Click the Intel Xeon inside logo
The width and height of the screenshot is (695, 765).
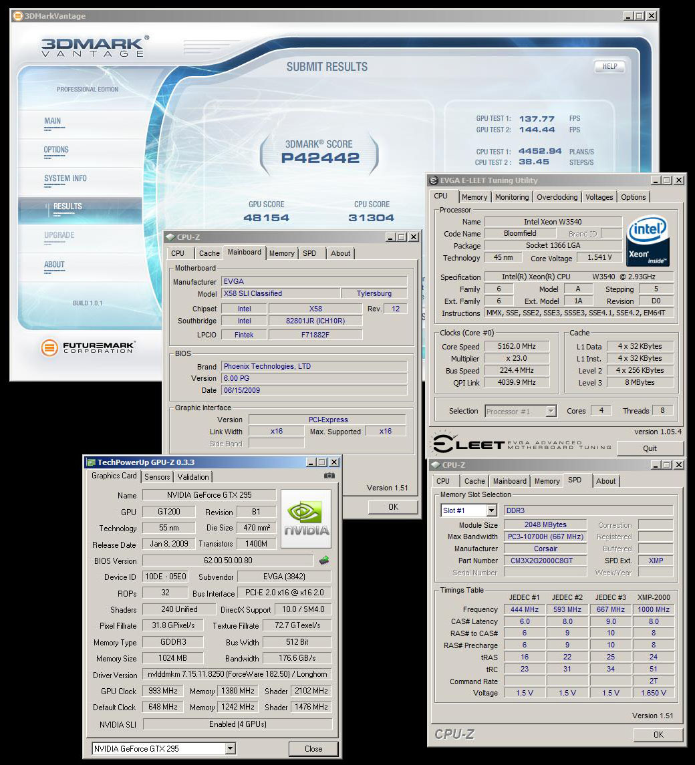[647, 241]
